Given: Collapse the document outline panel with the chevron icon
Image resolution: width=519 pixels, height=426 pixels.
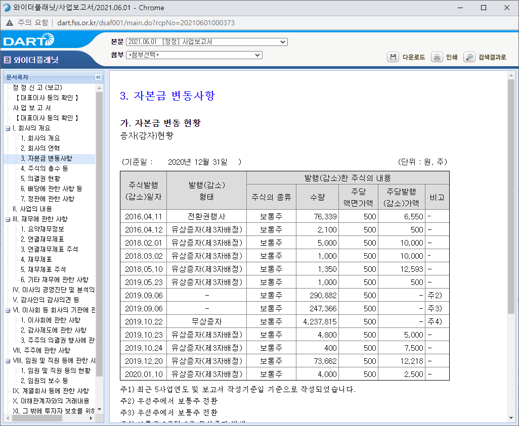Looking at the screenshot, I should [x=98, y=77].
